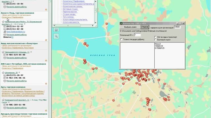Click the rubric tree horizontal scroll left arrow

[54, 26]
